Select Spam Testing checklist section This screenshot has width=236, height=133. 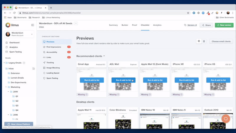pyautogui.click(x=57, y=78)
